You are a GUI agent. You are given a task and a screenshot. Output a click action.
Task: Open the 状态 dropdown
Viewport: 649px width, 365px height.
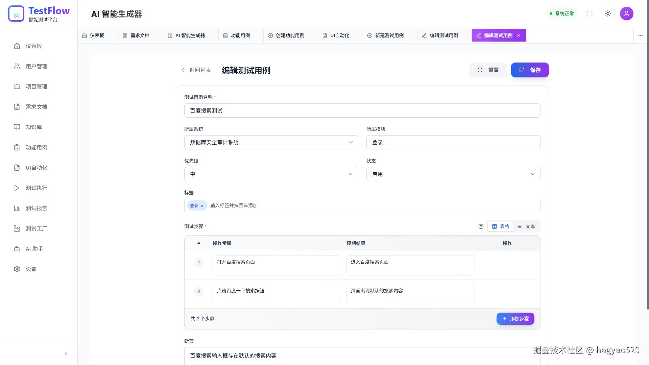(x=453, y=174)
